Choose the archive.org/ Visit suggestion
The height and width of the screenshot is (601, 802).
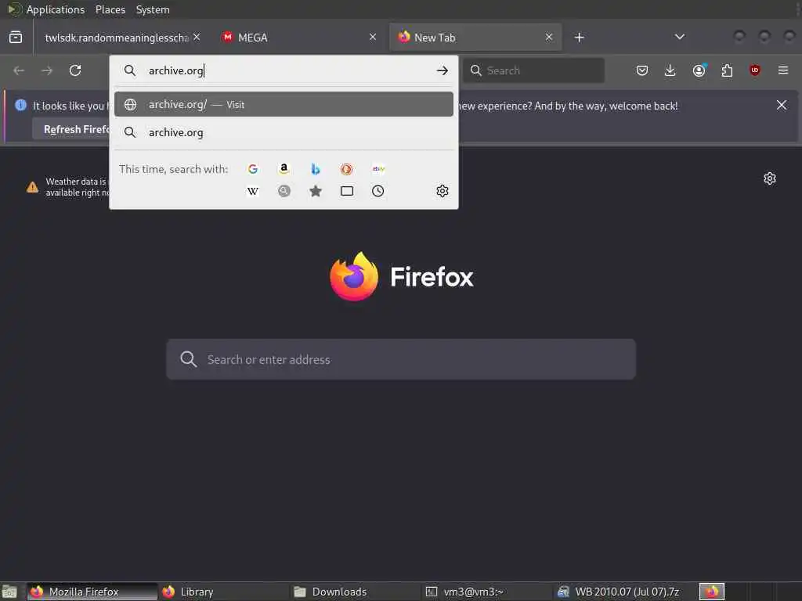(x=284, y=104)
